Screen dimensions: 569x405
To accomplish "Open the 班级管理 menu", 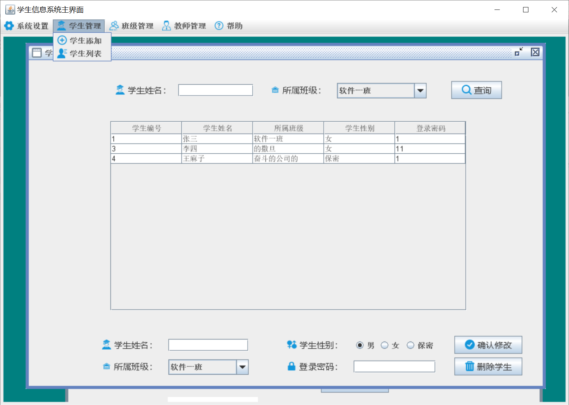I will (131, 26).
